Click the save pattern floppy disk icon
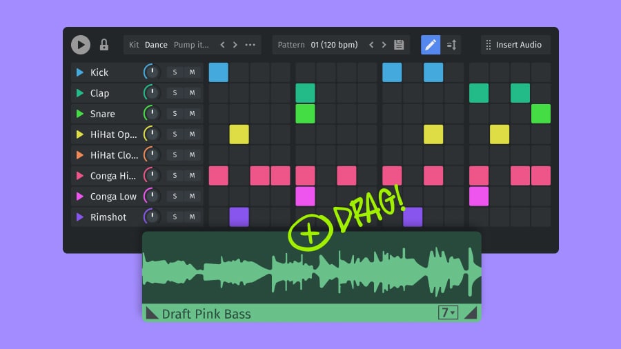 [x=399, y=45]
